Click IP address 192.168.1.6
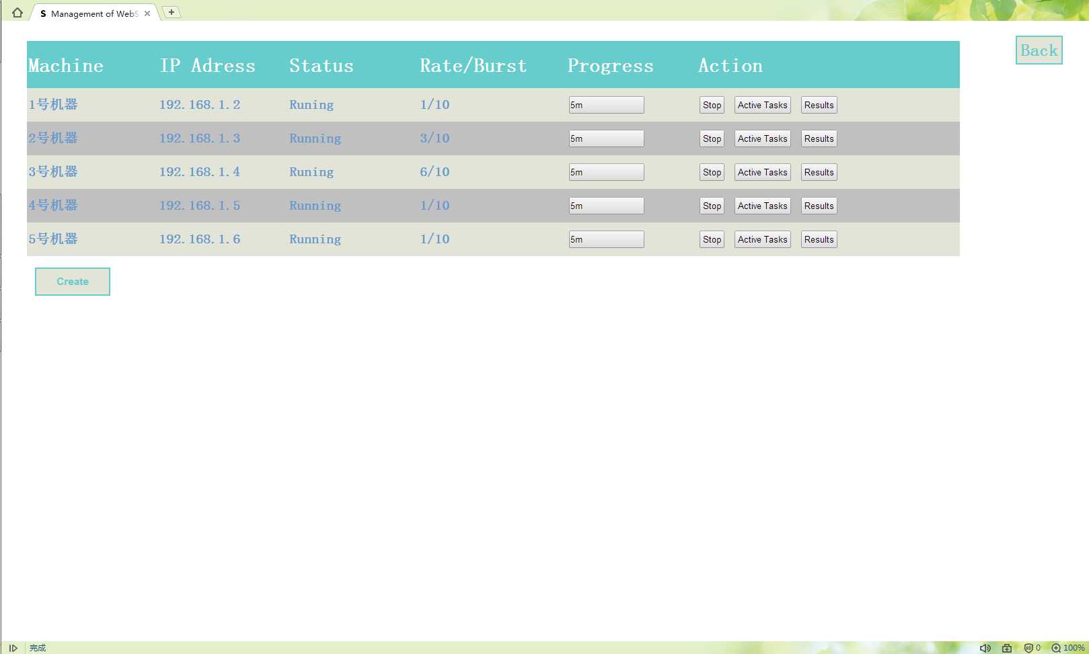1089x654 pixels. pyautogui.click(x=200, y=239)
